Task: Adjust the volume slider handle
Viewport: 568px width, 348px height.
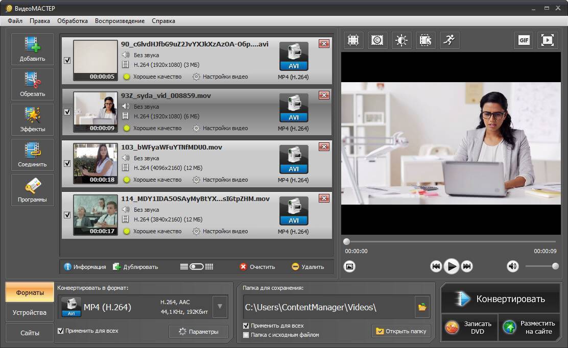Action: [x=555, y=266]
